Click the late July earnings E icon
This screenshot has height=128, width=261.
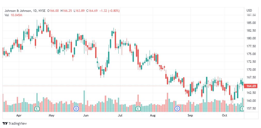(x=138, y=108)
